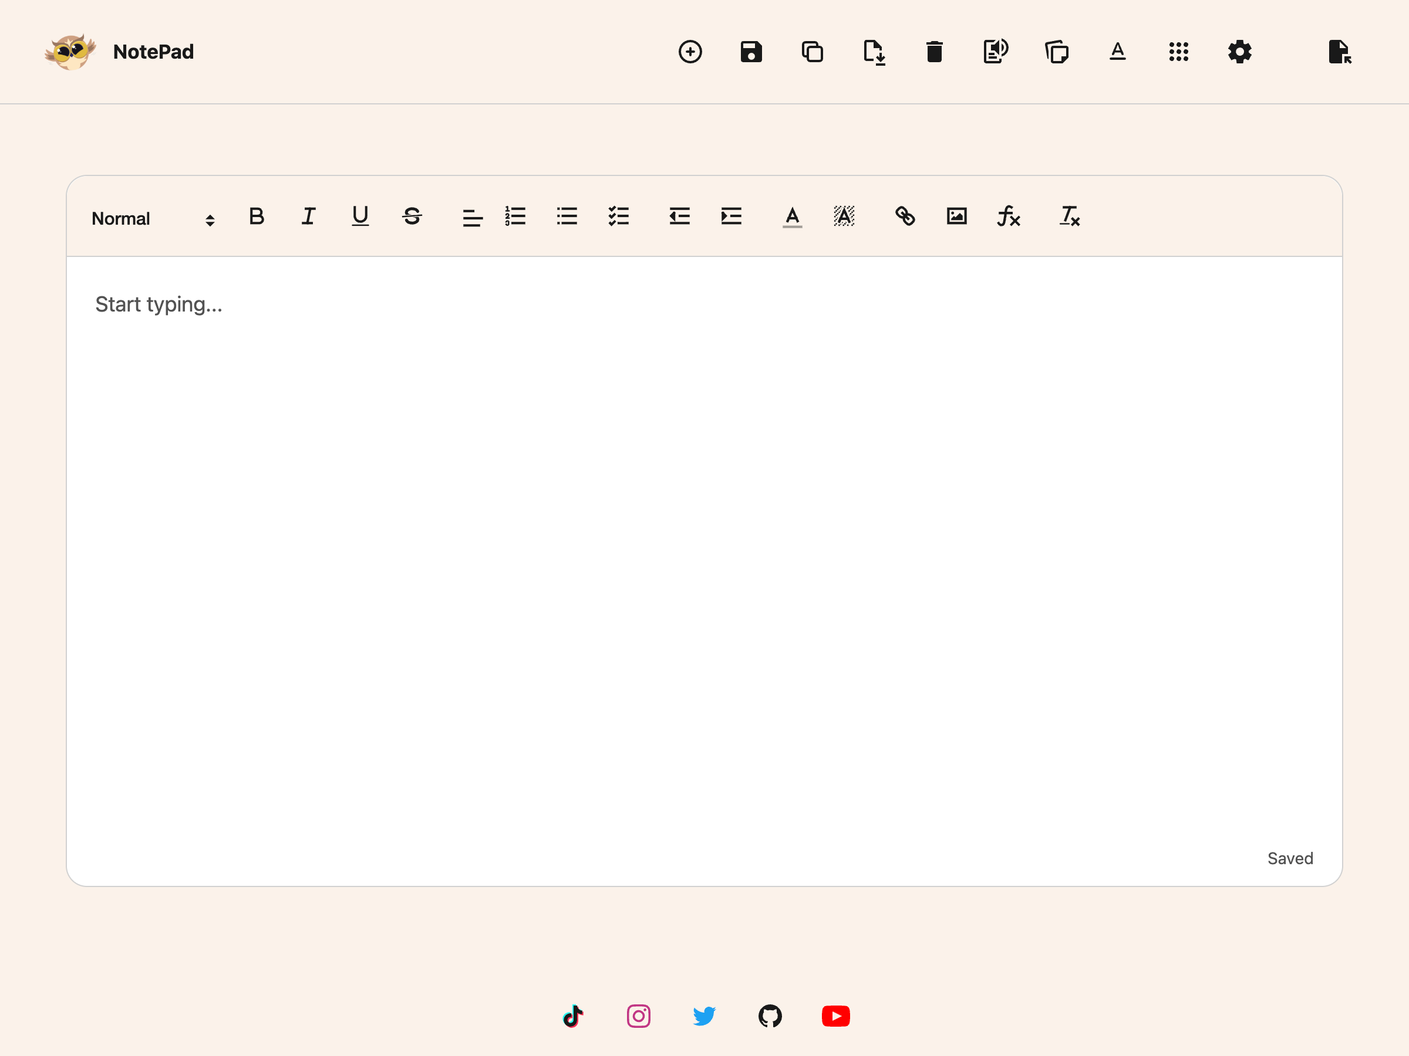Create a new note with plus icon
This screenshot has height=1056, width=1409.
[690, 52]
